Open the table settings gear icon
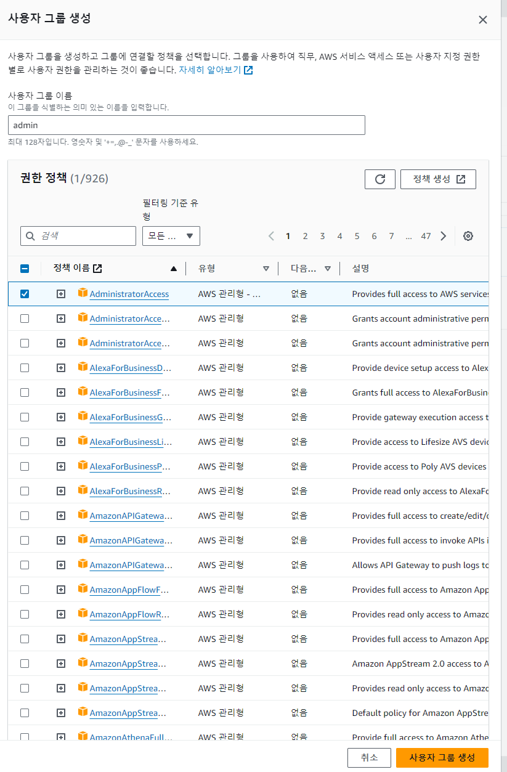 pos(468,236)
